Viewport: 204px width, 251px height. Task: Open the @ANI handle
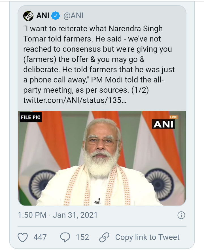pyautogui.click(x=73, y=16)
